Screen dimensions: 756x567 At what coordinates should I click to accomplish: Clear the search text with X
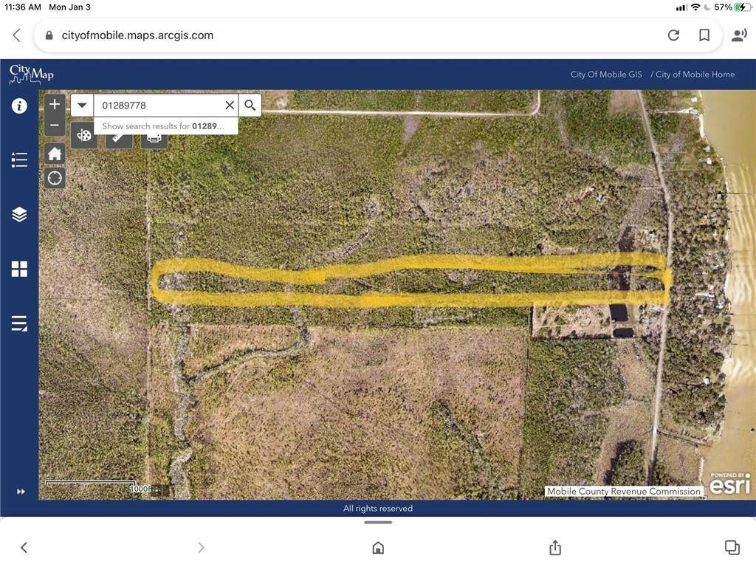click(230, 105)
